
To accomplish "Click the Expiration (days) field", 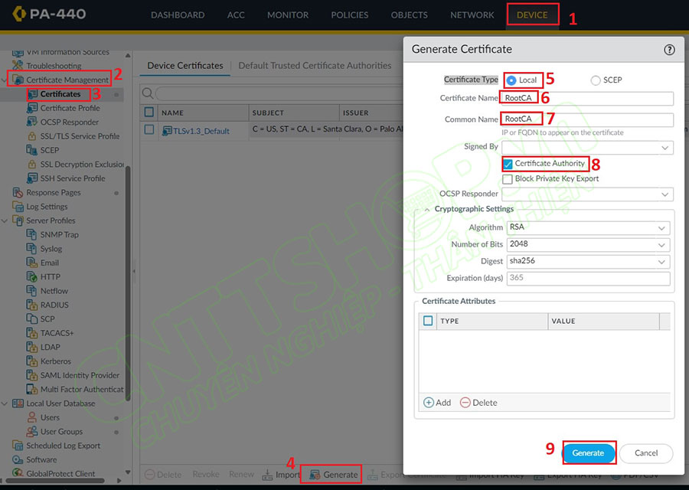I will (589, 278).
